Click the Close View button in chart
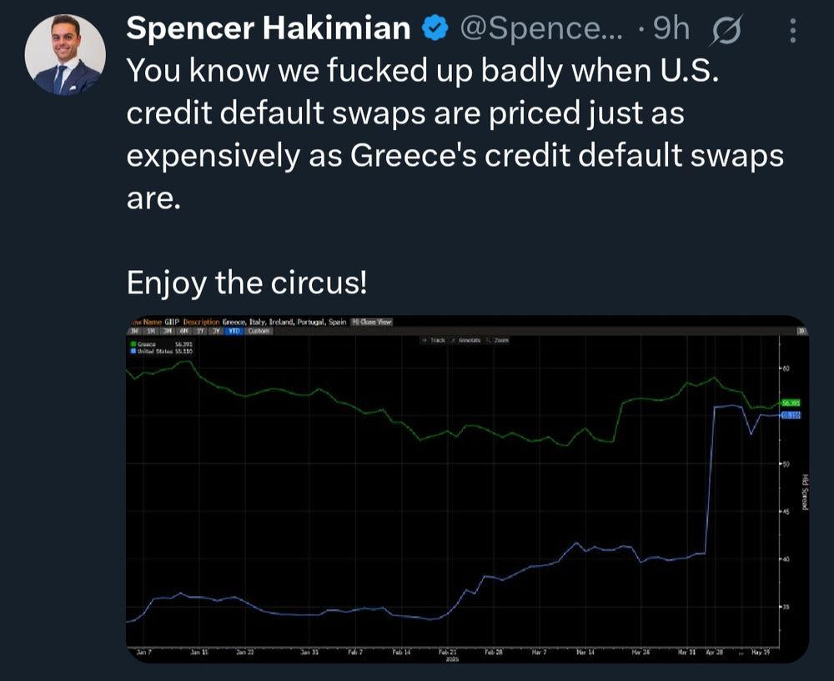The height and width of the screenshot is (681, 834). [x=373, y=322]
